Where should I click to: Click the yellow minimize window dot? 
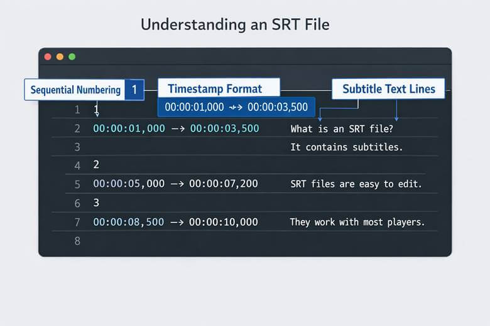pyautogui.click(x=60, y=56)
